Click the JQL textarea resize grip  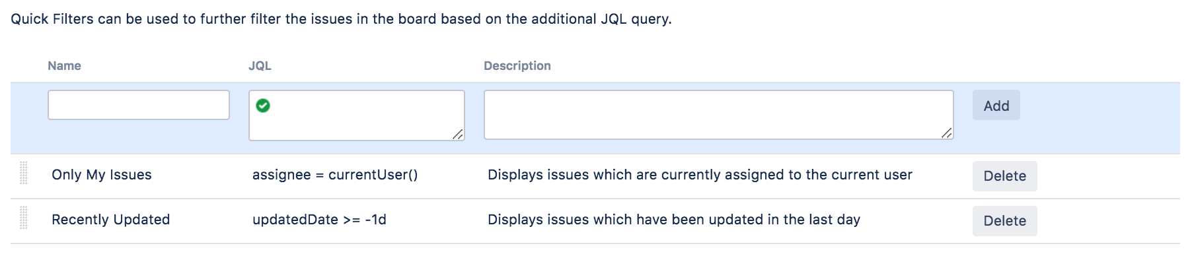[x=458, y=134]
